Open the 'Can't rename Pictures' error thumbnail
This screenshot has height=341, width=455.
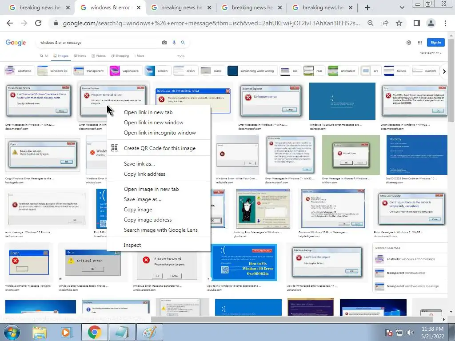coord(39,101)
